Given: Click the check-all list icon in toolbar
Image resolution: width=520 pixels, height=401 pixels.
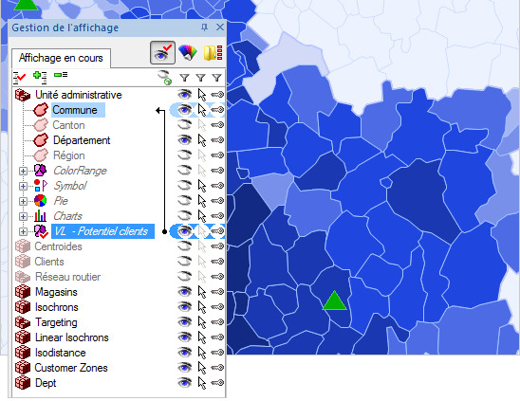Looking at the screenshot, I should pyautogui.click(x=19, y=77).
